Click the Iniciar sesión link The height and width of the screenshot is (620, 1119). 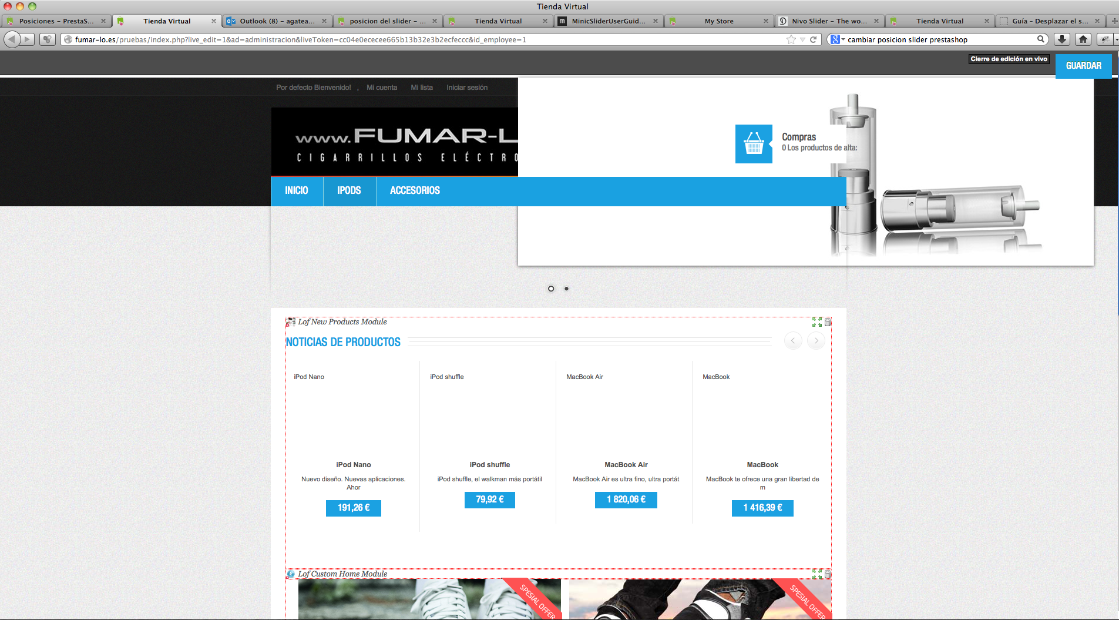click(x=467, y=88)
